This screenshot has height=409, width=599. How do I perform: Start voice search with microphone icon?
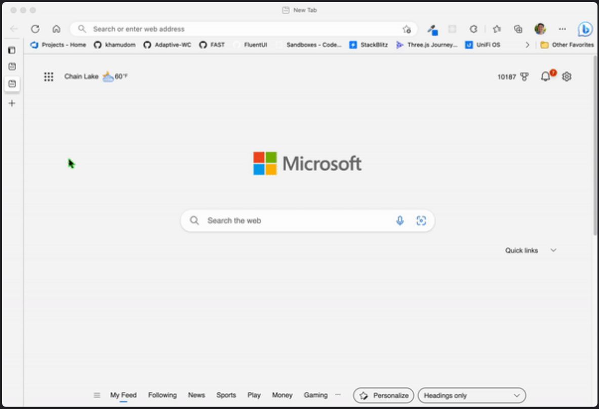pos(400,221)
